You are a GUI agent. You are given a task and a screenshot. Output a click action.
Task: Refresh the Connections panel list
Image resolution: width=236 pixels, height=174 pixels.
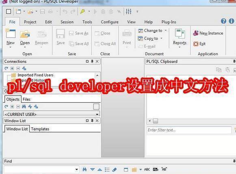pos(6,69)
